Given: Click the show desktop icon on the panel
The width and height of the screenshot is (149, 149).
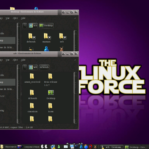Looking at the screenshot, I should (x=72, y=147).
